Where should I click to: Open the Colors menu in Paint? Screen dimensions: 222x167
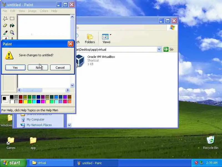tap(44, 11)
